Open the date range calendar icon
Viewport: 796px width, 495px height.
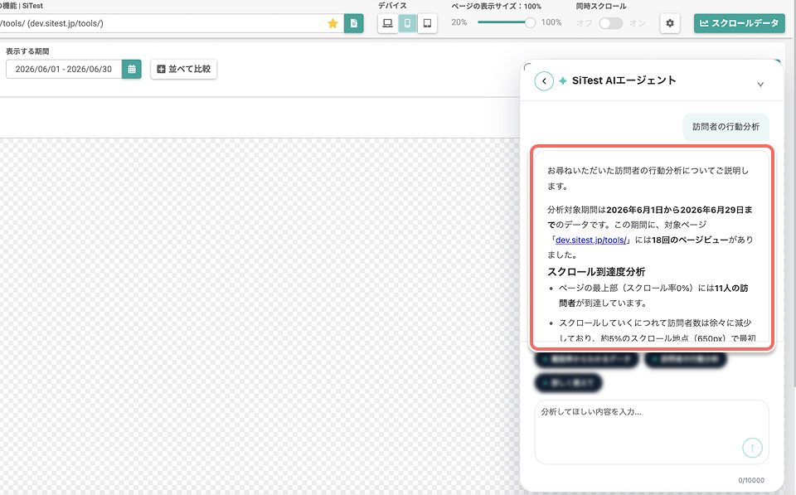pyautogui.click(x=132, y=69)
